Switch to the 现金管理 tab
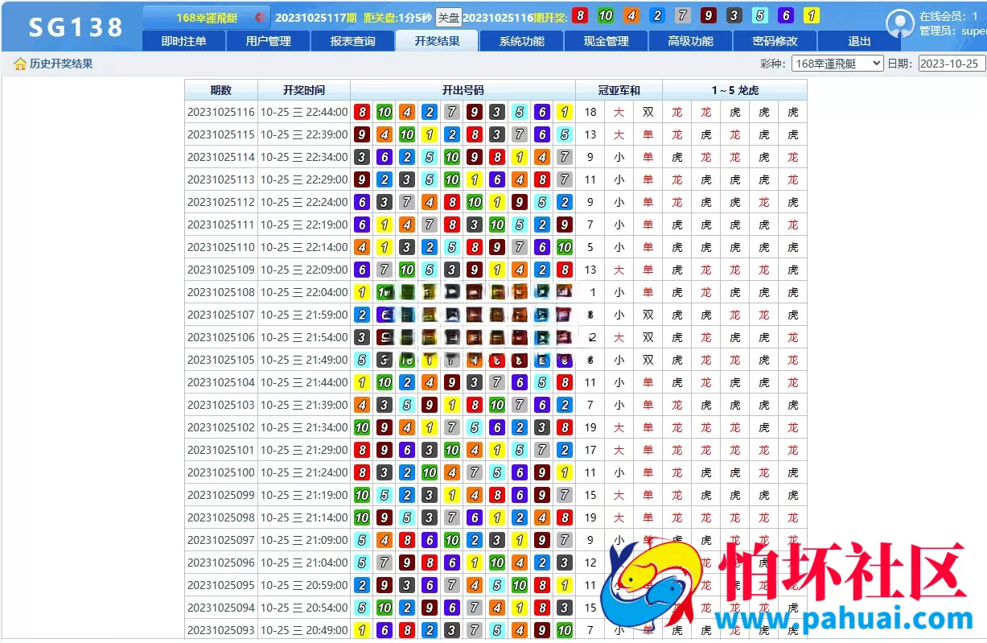 606,41
